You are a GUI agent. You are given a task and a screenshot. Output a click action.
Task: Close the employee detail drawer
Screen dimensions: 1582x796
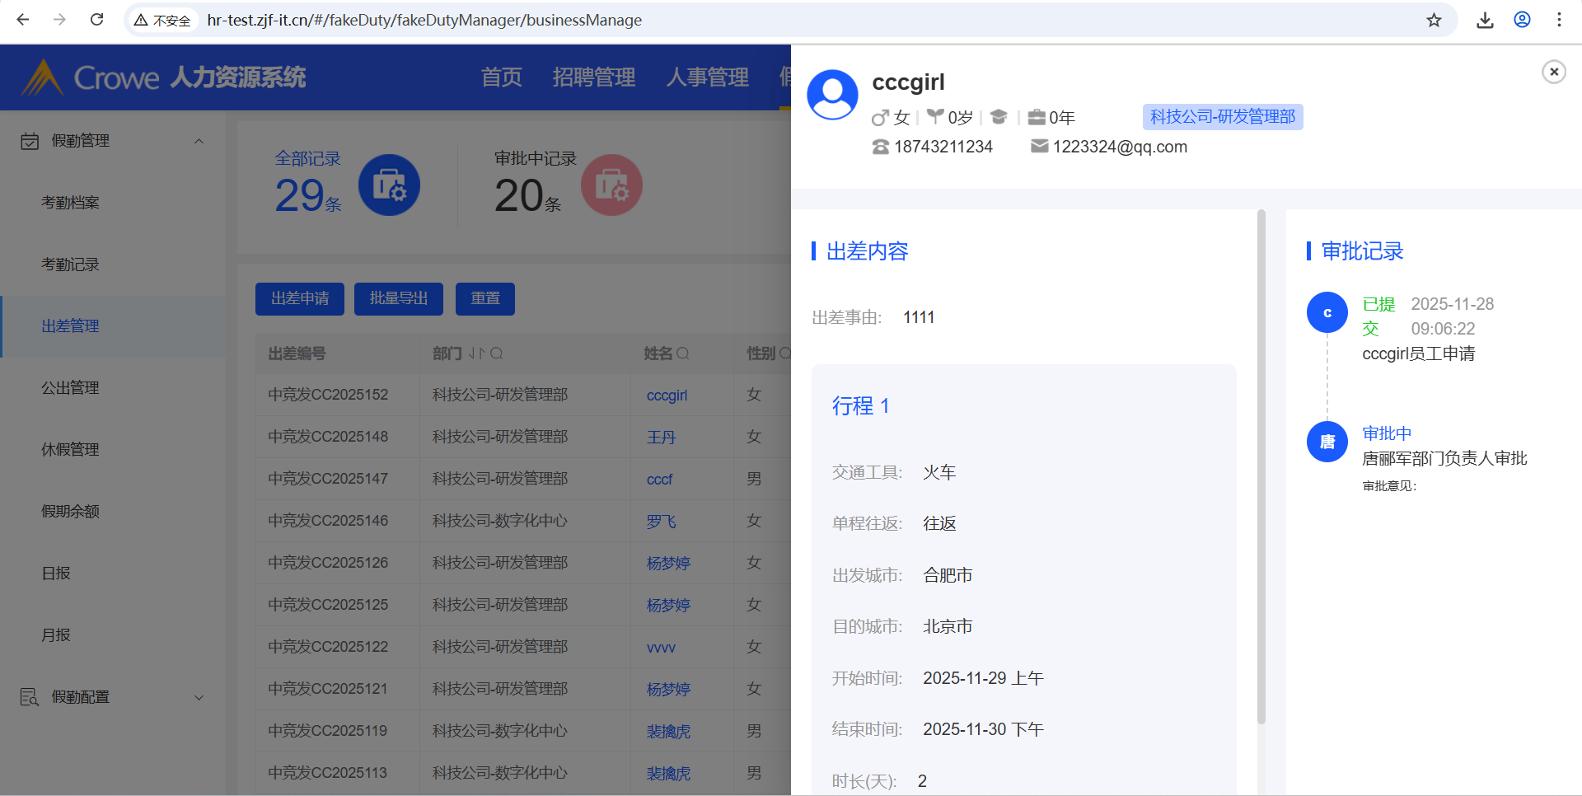pos(1553,73)
